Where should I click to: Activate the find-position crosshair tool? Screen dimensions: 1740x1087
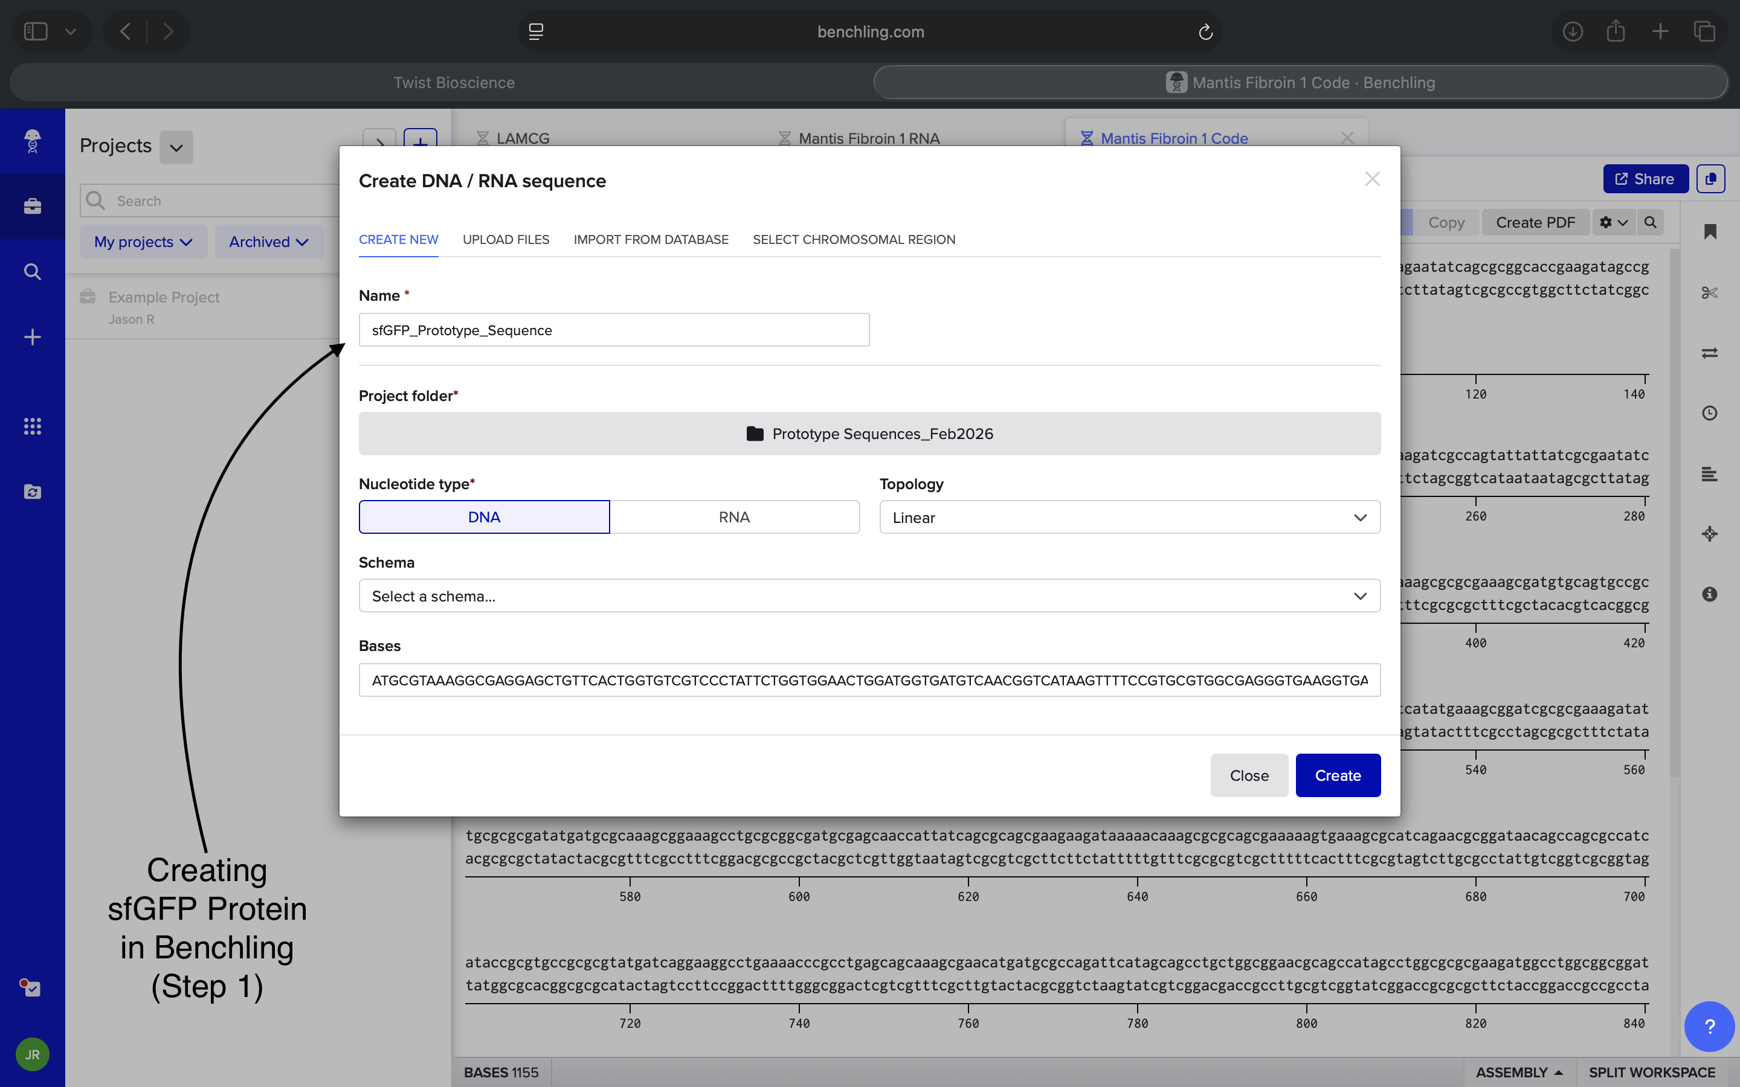pos(1710,533)
